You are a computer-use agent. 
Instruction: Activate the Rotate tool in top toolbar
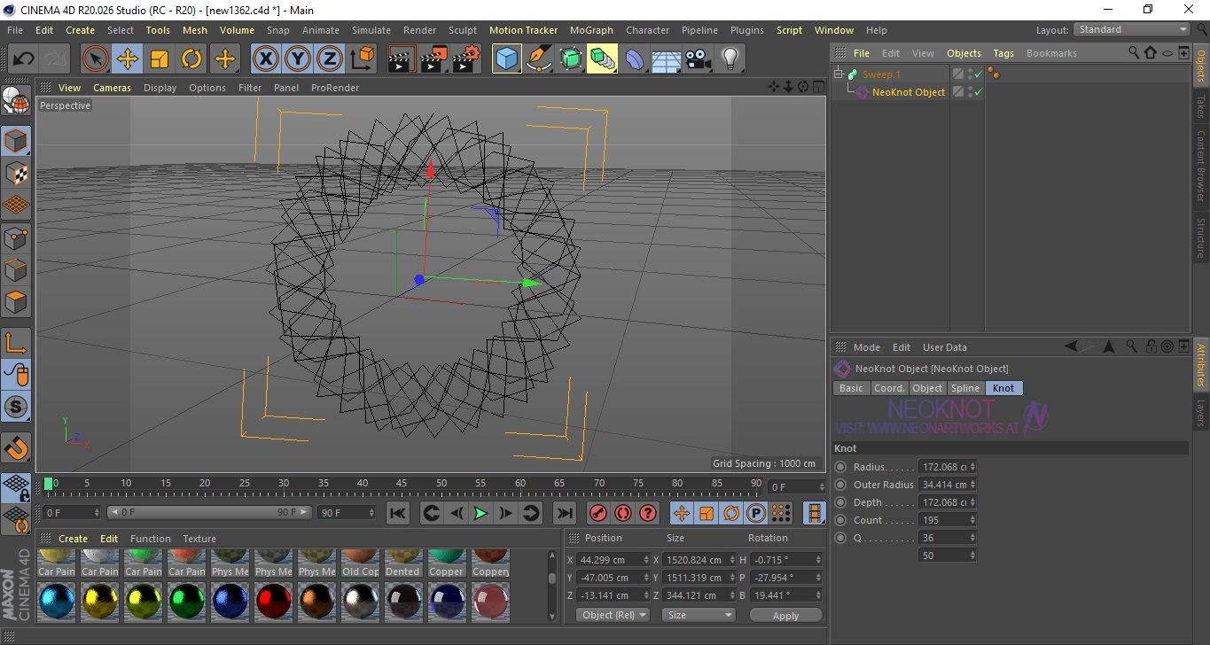[191, 59]
